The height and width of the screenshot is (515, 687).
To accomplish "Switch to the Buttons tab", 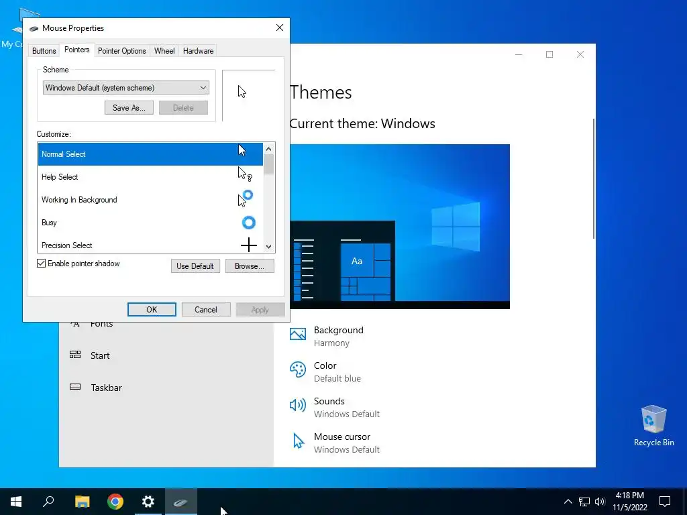I will point(44,51).
